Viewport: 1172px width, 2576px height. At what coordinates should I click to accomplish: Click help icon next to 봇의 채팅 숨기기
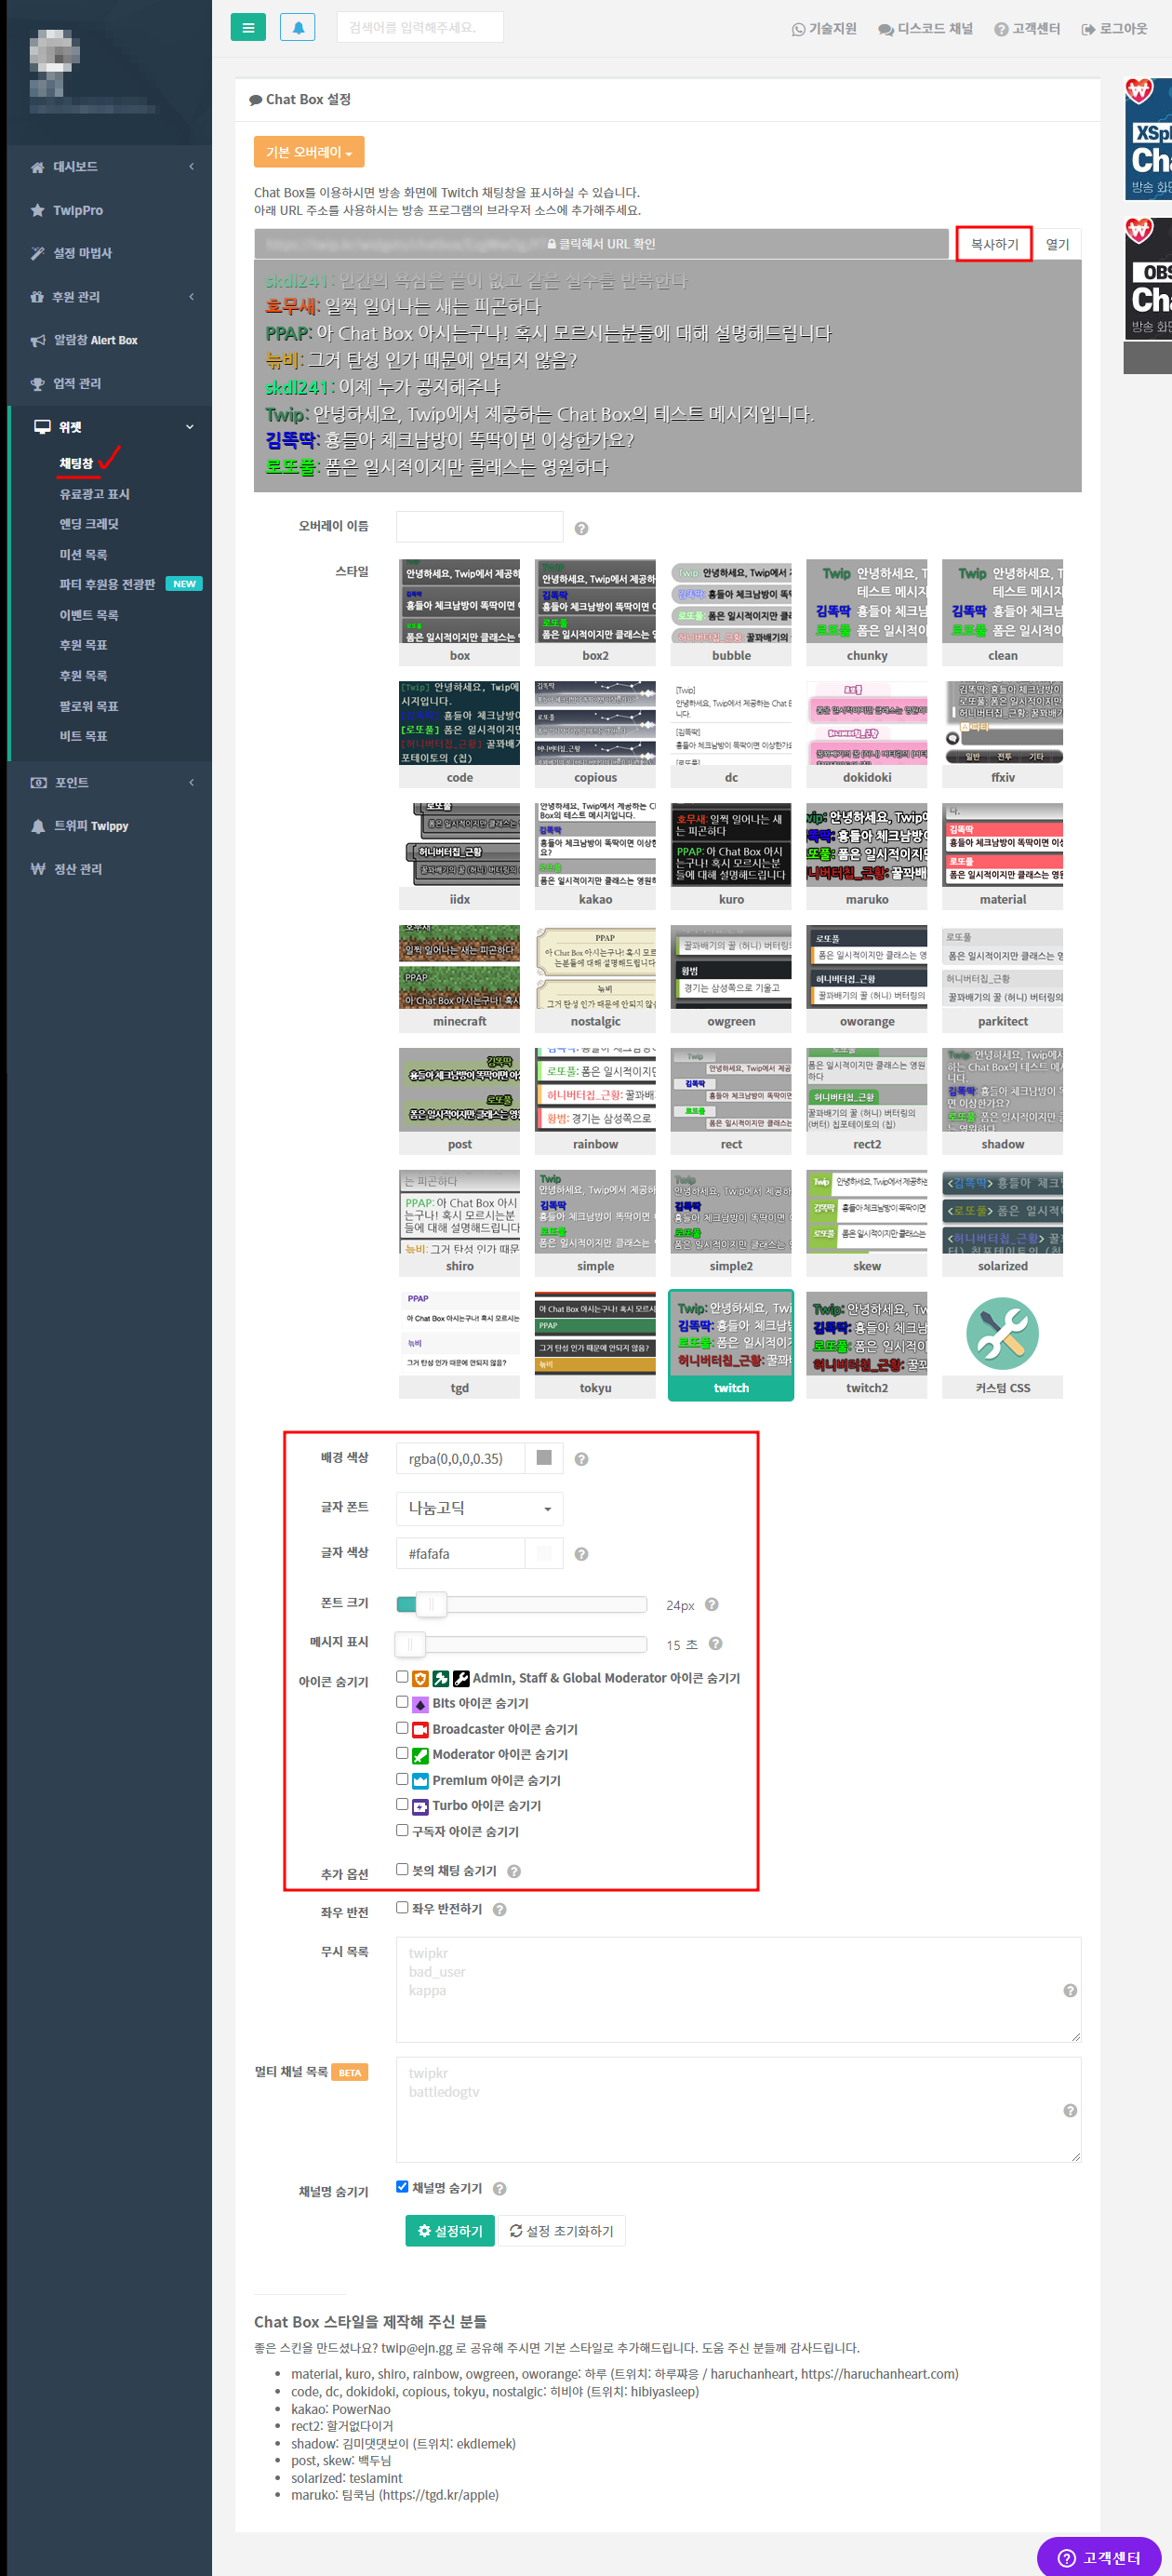tap(513, 1871)
